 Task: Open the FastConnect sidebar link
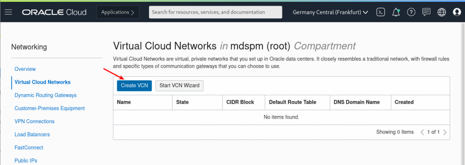click(x=29, y=147)
